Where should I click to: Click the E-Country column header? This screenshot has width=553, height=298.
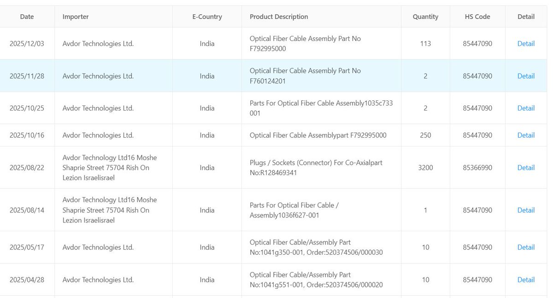click(x=207, y=17)
